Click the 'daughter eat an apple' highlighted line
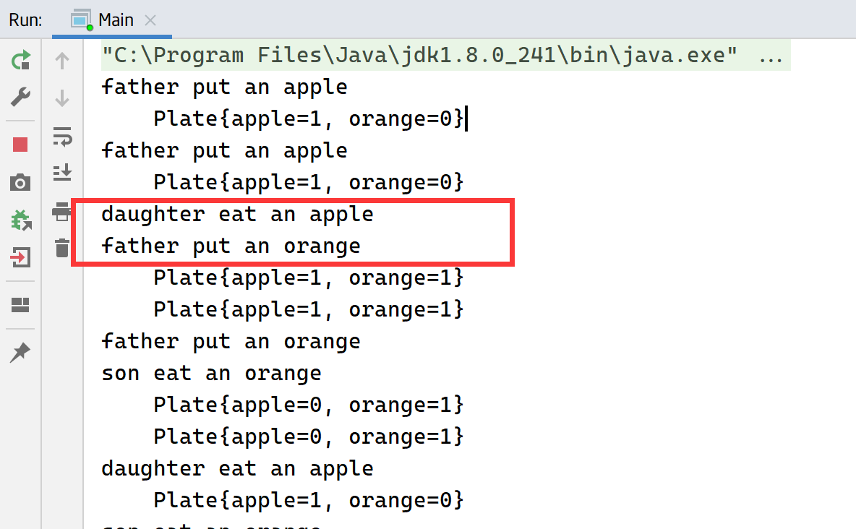Screen dimensions: 856x529 pos(237,214)
